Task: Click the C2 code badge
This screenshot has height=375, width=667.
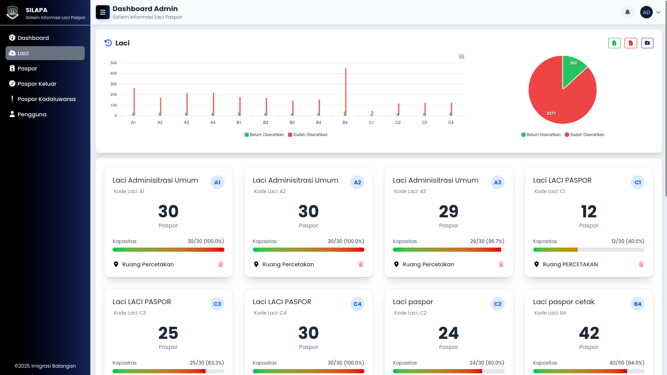Action: [x=498, y=304]
